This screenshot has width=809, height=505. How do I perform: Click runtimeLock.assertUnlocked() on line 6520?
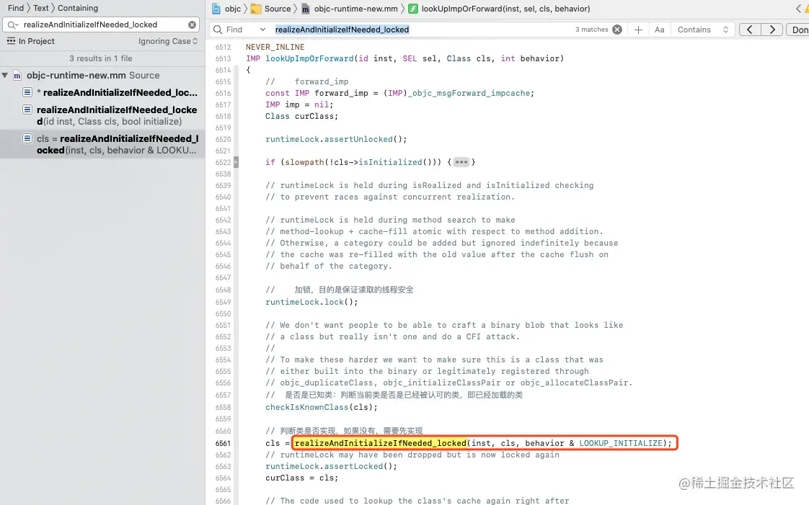click(x=336, y=139)
